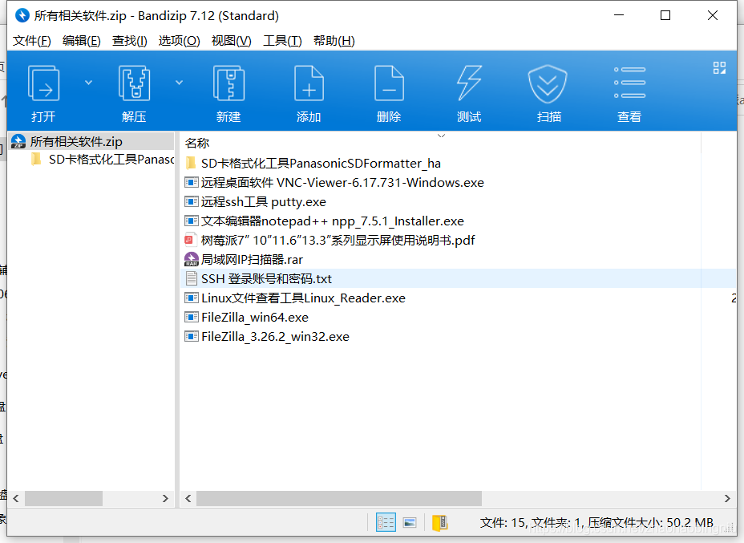Click the Add (添加) file icon
The height and width of the screenshot is (543, 744).
pos(309,83)
